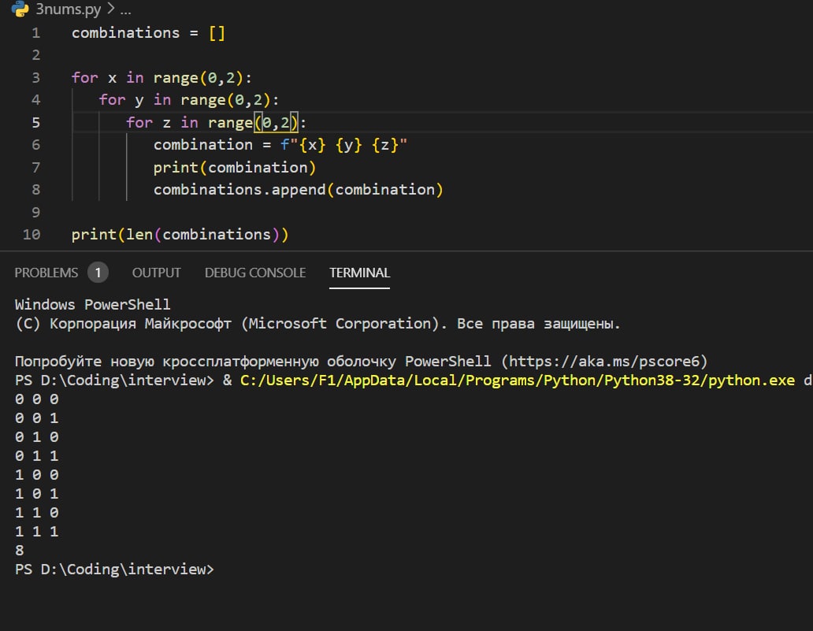
Task: Click the f-string combination assignment line
Action: (x=280, y=145)
